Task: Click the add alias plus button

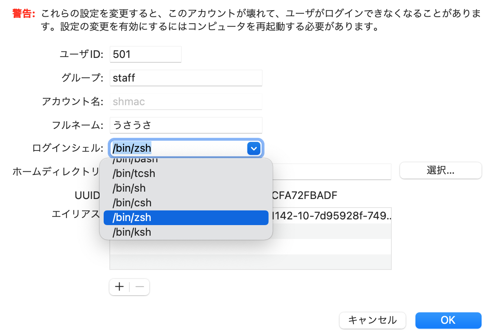Action: pos(119,287)
